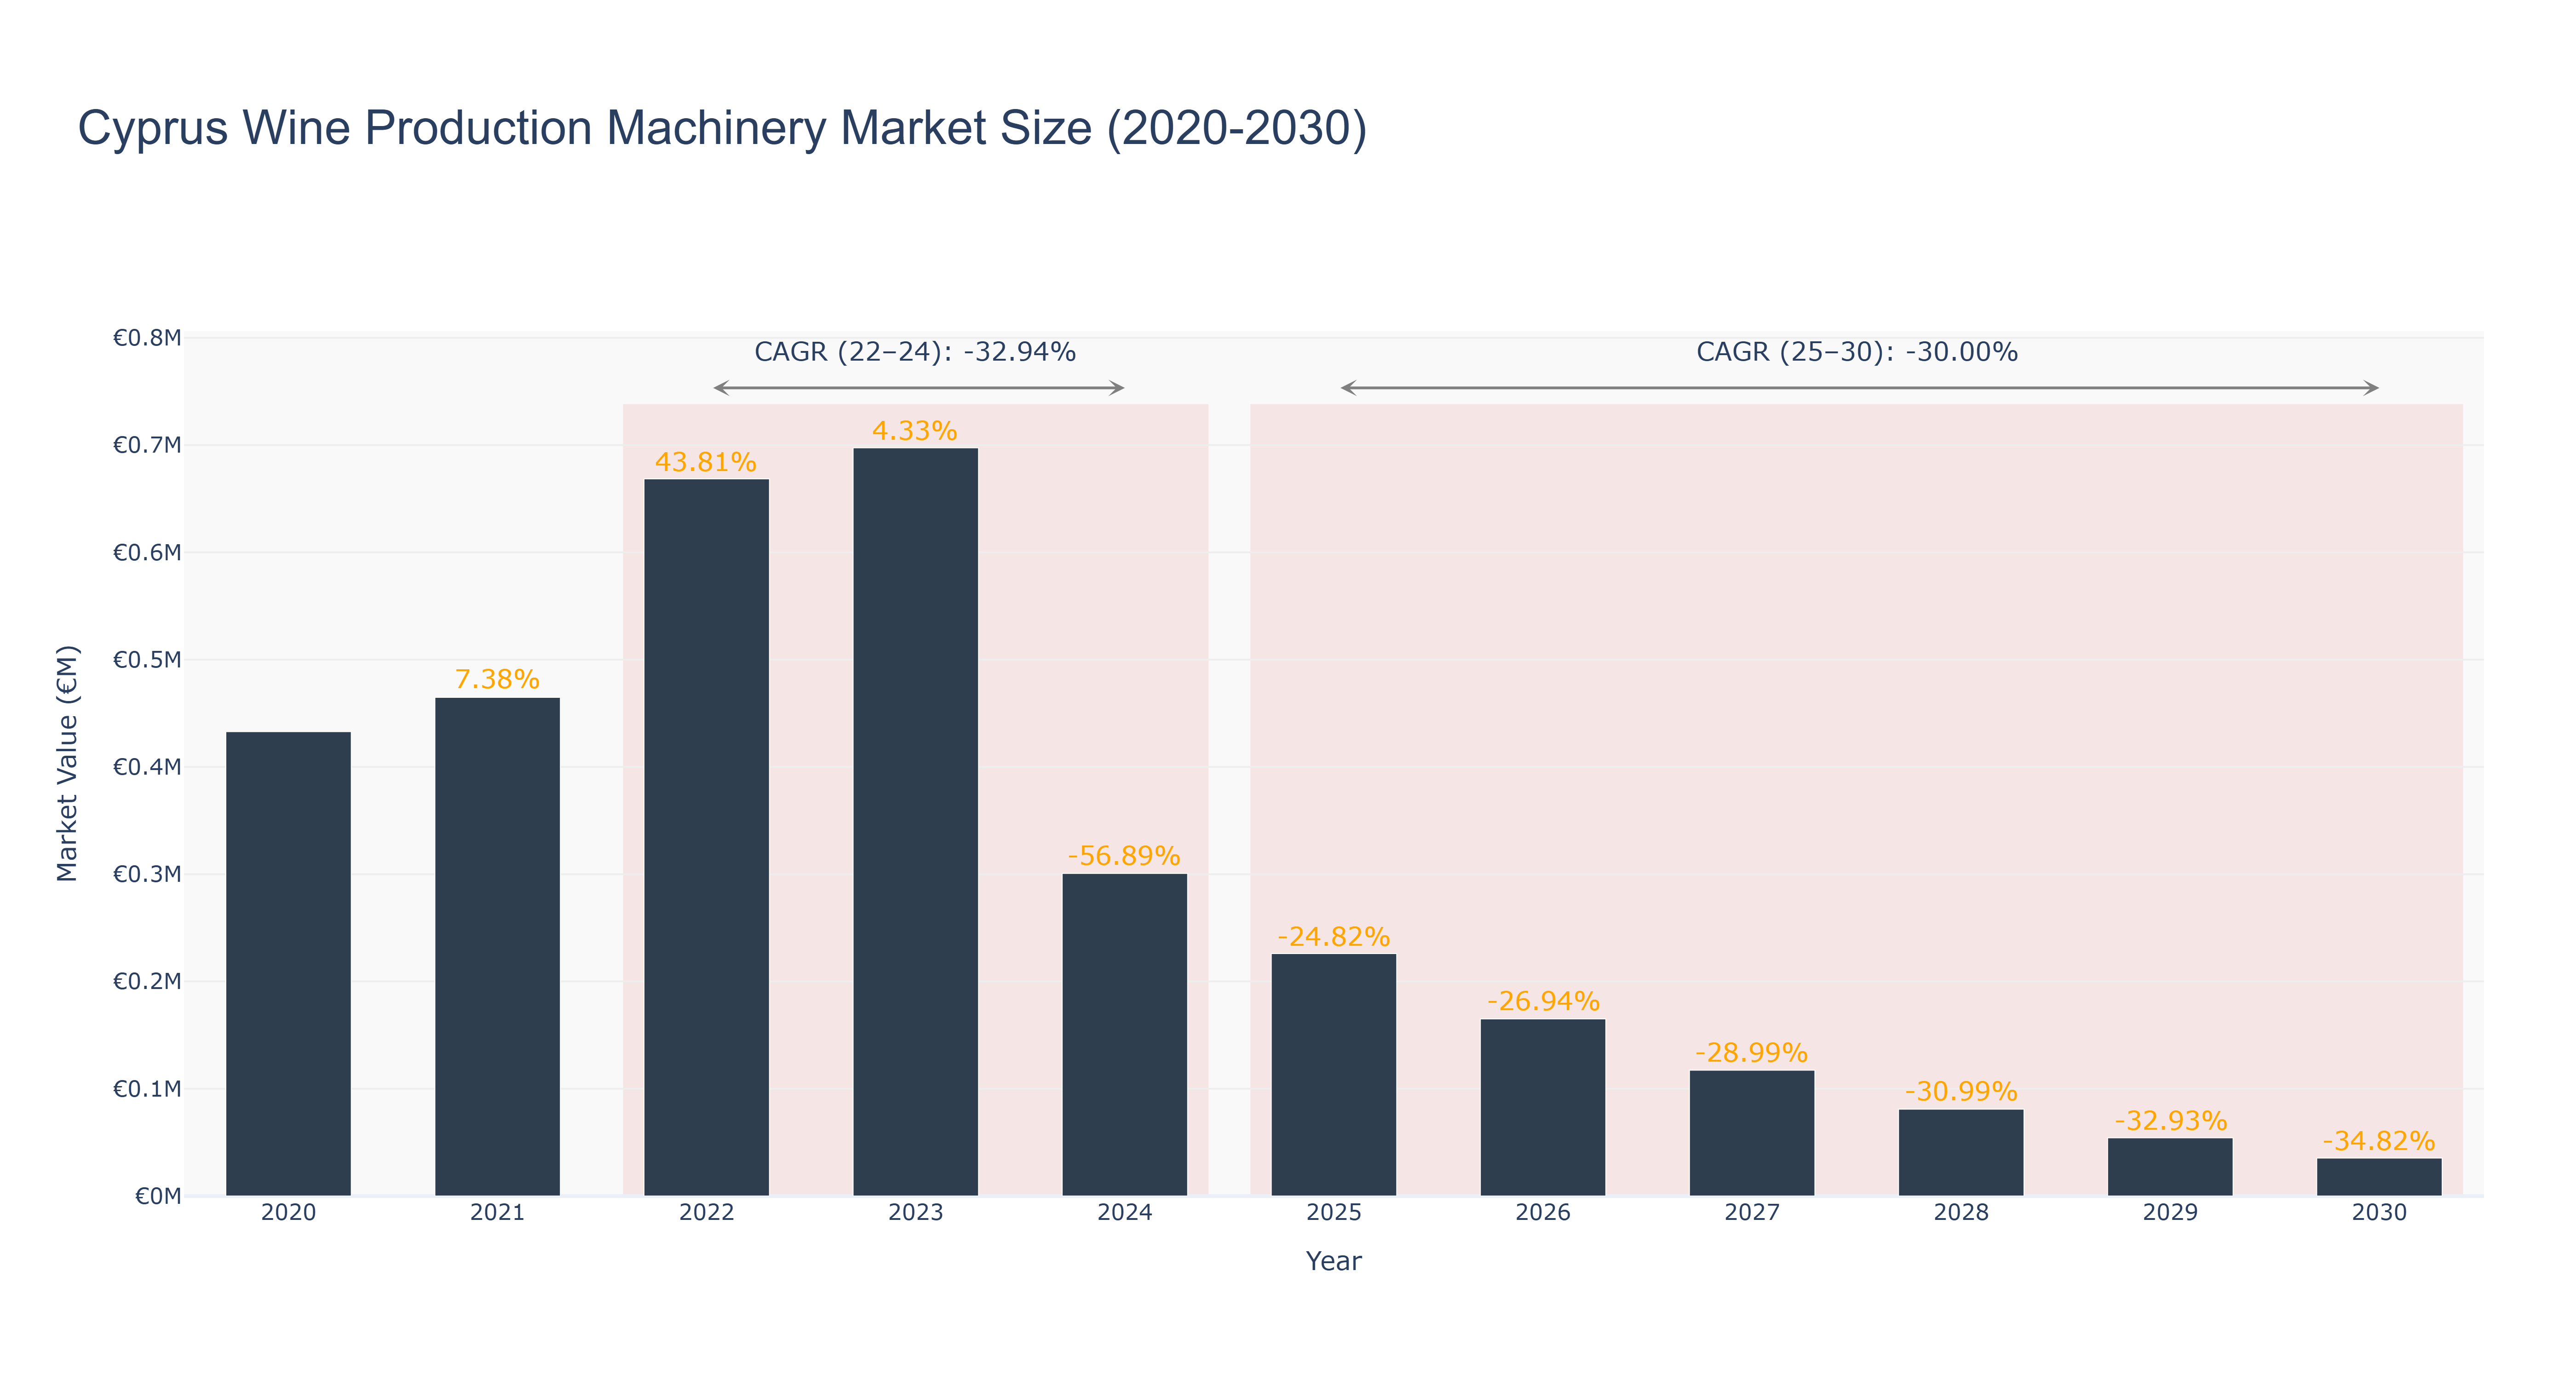2576x1380 pixels.
Task: Click the '2025' x-axis tick label
Action: tap(1333, 1213)
